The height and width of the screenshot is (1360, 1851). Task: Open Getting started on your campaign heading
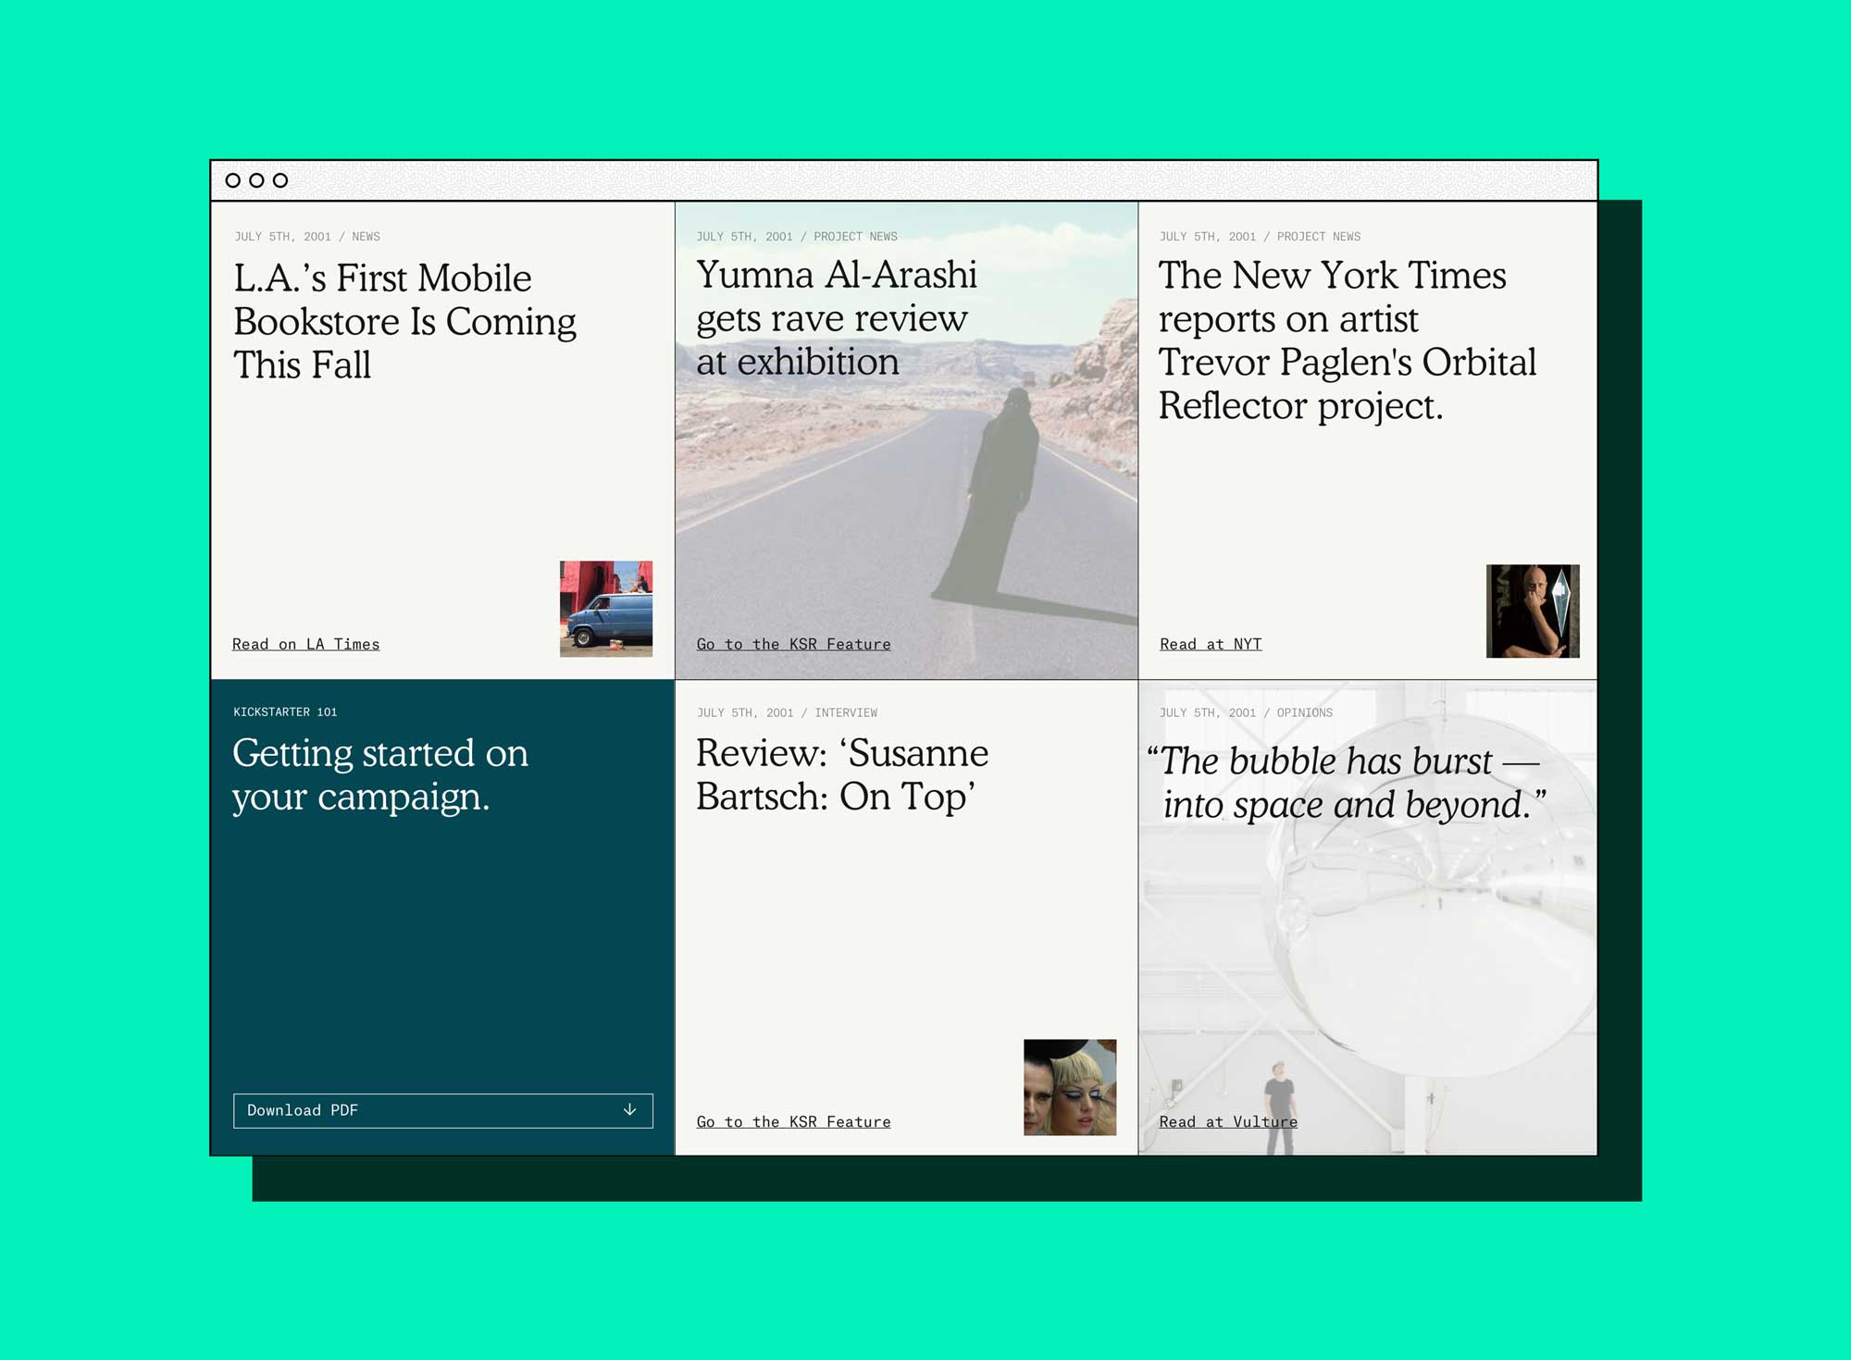(x=379, y=774)
